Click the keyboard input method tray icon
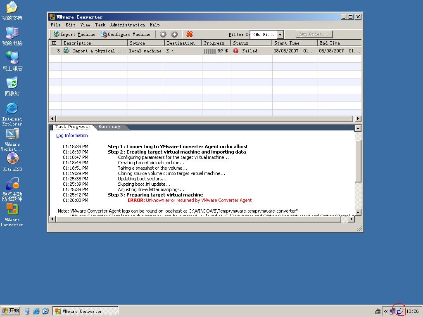The image size is (423, 317). [378, 312]
